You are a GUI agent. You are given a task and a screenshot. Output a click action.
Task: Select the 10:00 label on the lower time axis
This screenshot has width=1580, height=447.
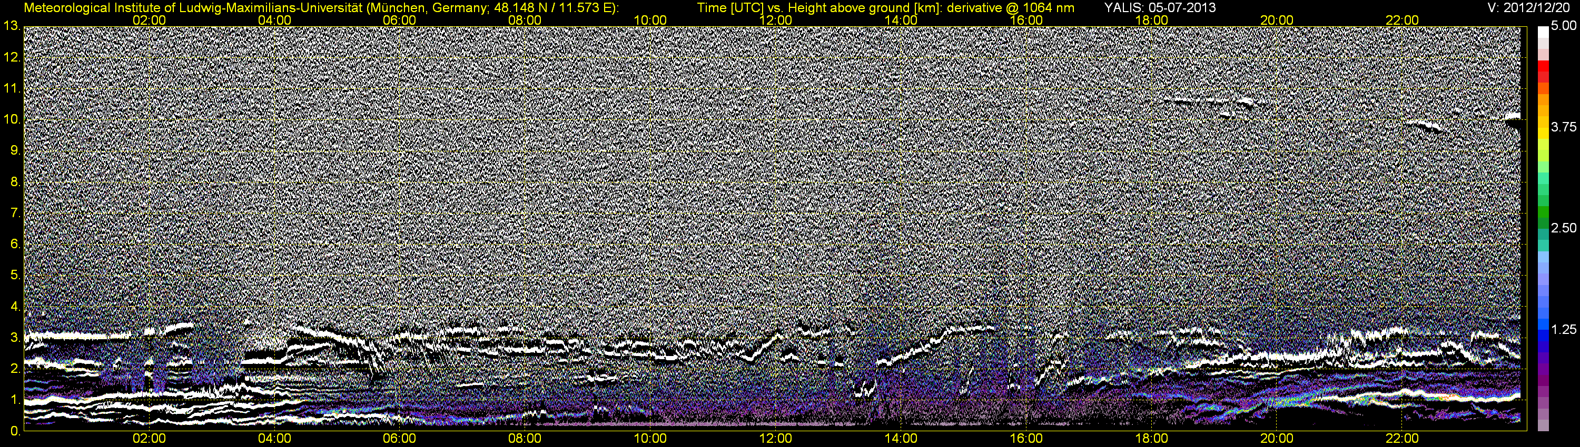pos(650,439)
